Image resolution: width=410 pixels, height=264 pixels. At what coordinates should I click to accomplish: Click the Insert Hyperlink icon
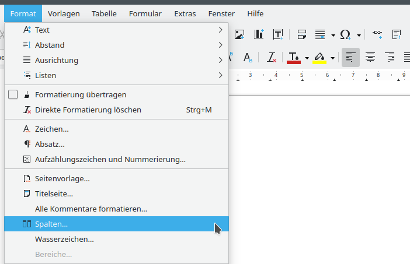coord(377,34)
